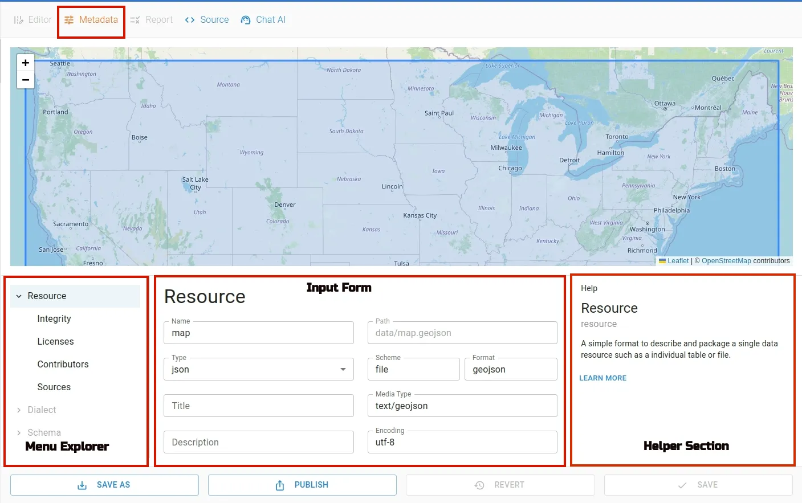Viewport: 802px width, 503px height.
Task: Expand the Schema section
Action: coord(18,432)
